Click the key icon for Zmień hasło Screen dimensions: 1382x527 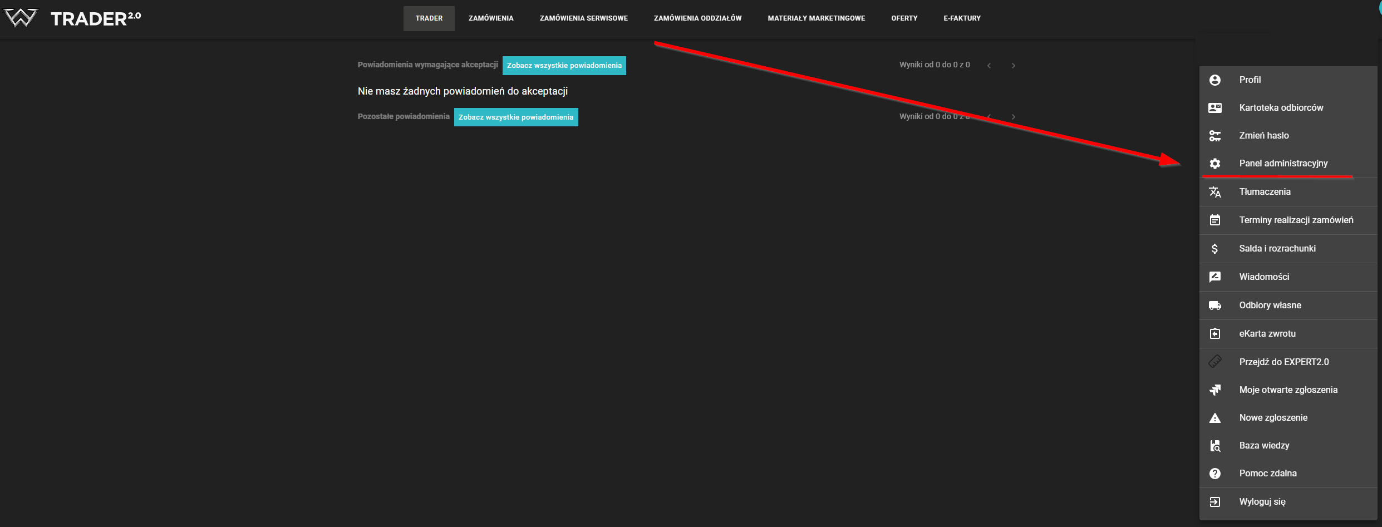1215,136
